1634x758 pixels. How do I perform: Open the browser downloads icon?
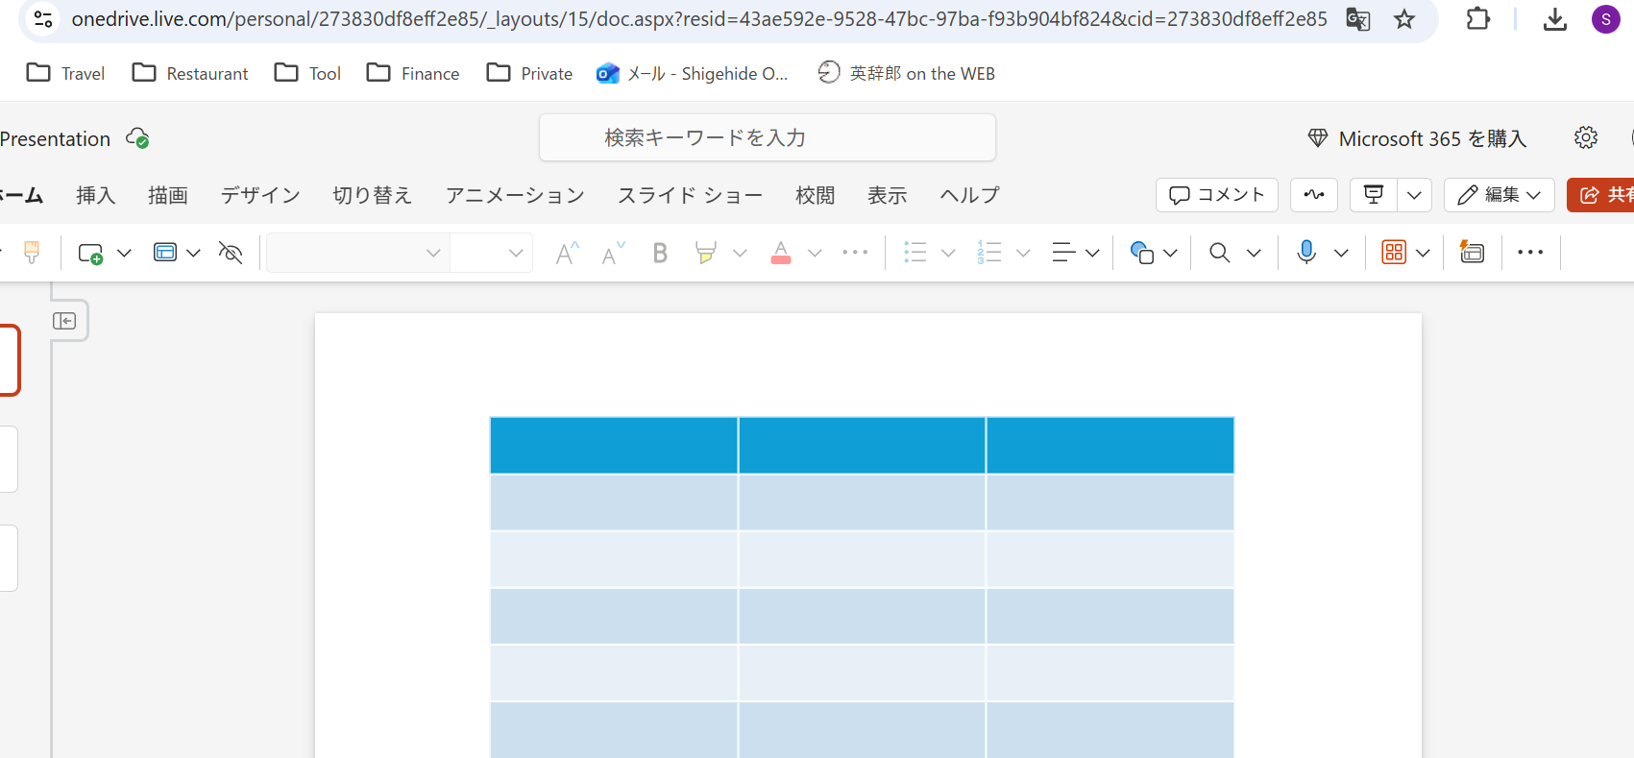(1555, 19)
